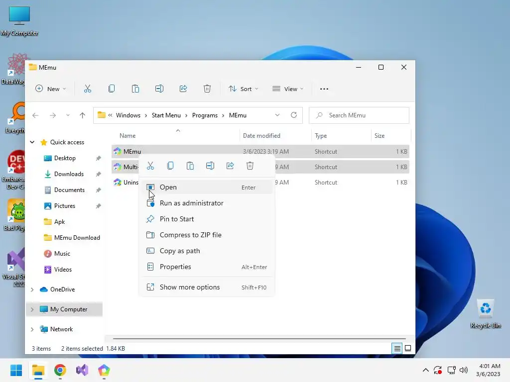Expand the My Computer tree node
The image size is (510, 382).
(32, 309)
